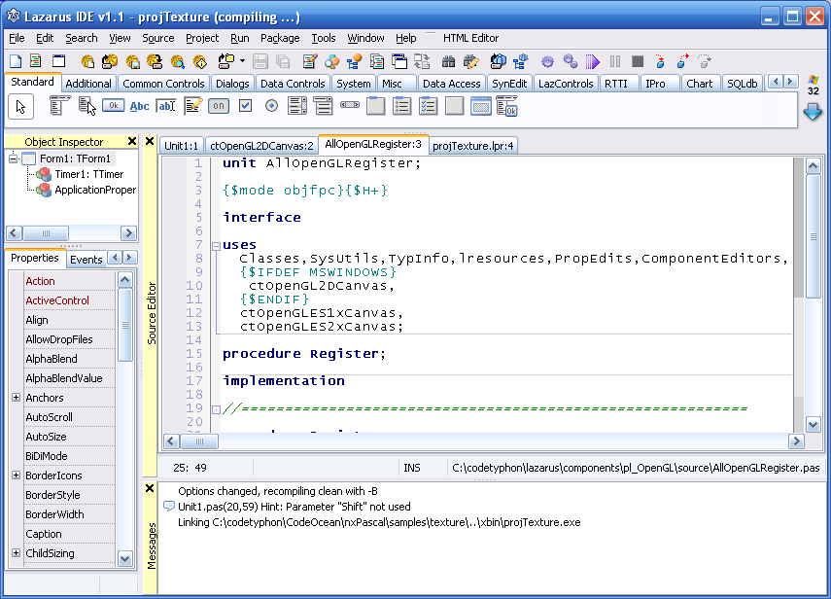Switch to the projTexture.lpr:4 editor tab
This screenshot has height=599, width=831.
point(472,146)
